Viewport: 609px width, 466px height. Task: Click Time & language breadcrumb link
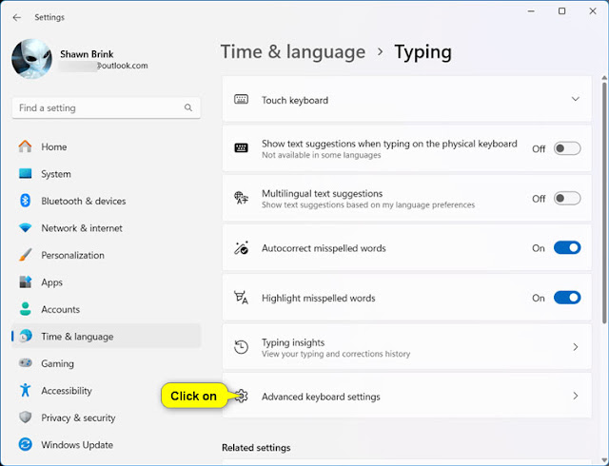pos(293,52)
